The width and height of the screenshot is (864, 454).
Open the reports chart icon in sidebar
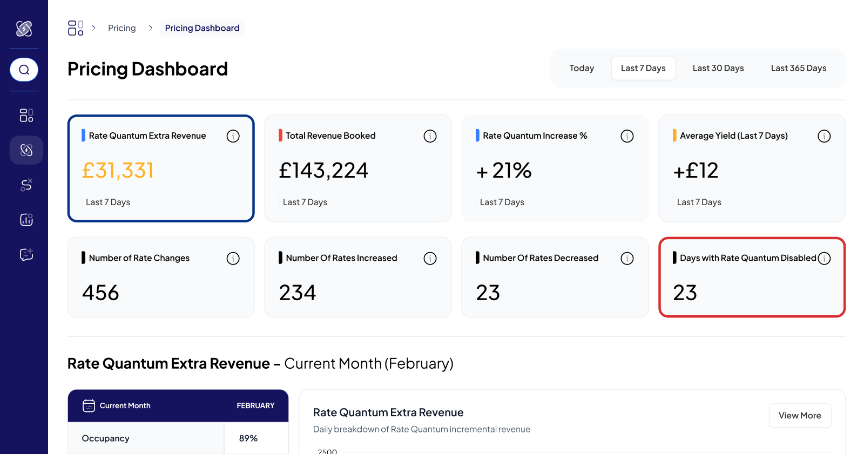(x=26, y=219)
